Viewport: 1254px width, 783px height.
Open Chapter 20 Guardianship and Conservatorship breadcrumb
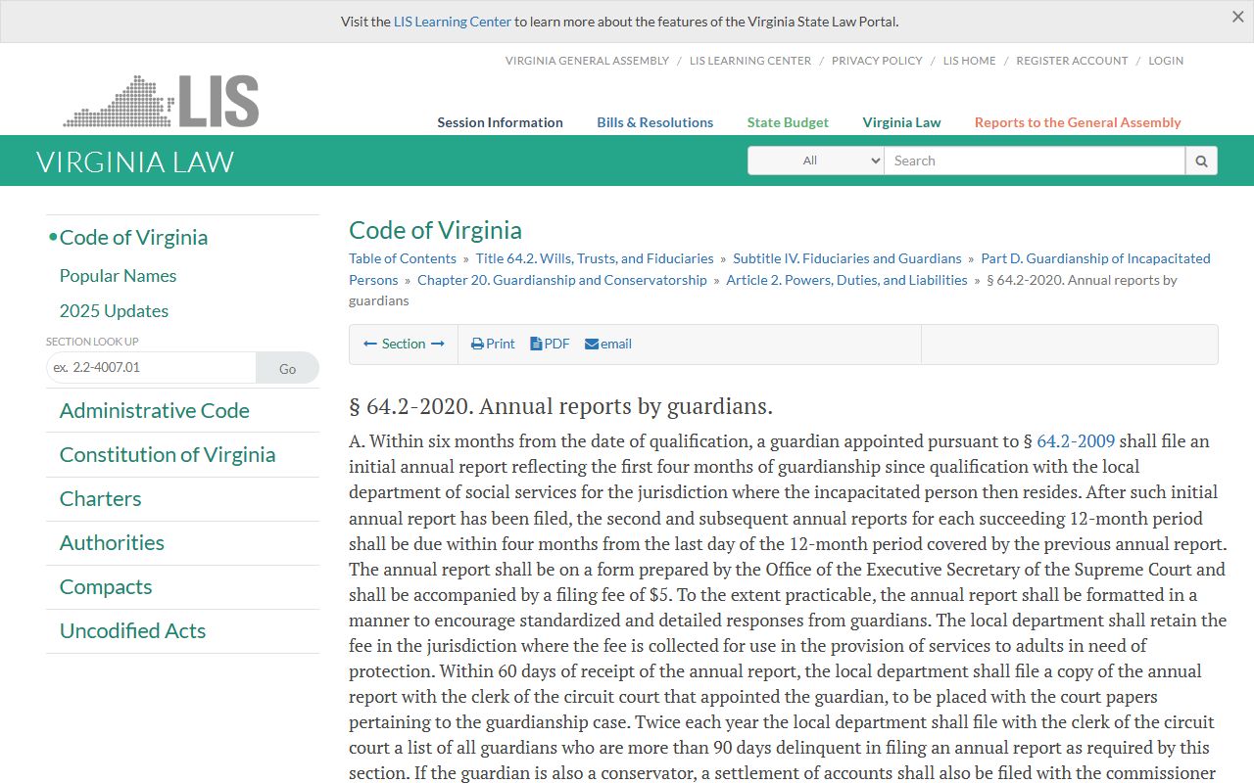562,280
